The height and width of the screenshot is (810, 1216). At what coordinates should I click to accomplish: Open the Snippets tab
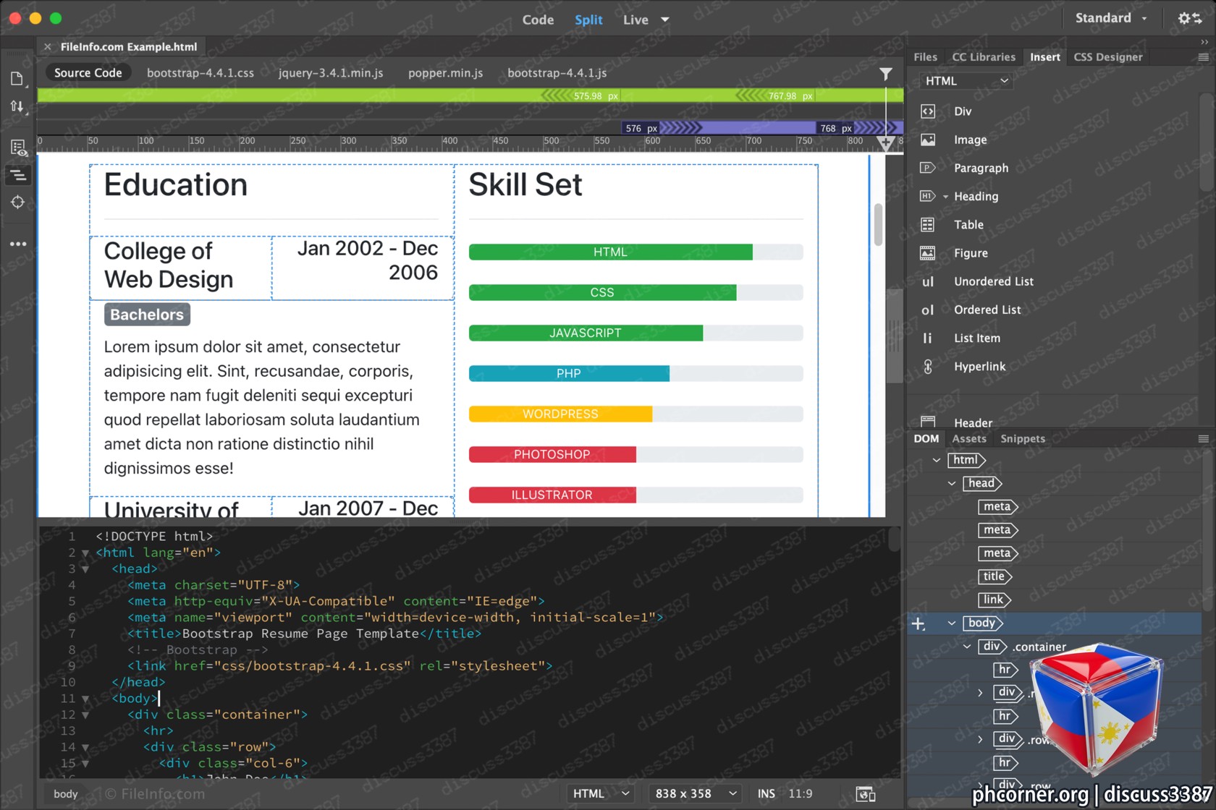(1022, 439)
